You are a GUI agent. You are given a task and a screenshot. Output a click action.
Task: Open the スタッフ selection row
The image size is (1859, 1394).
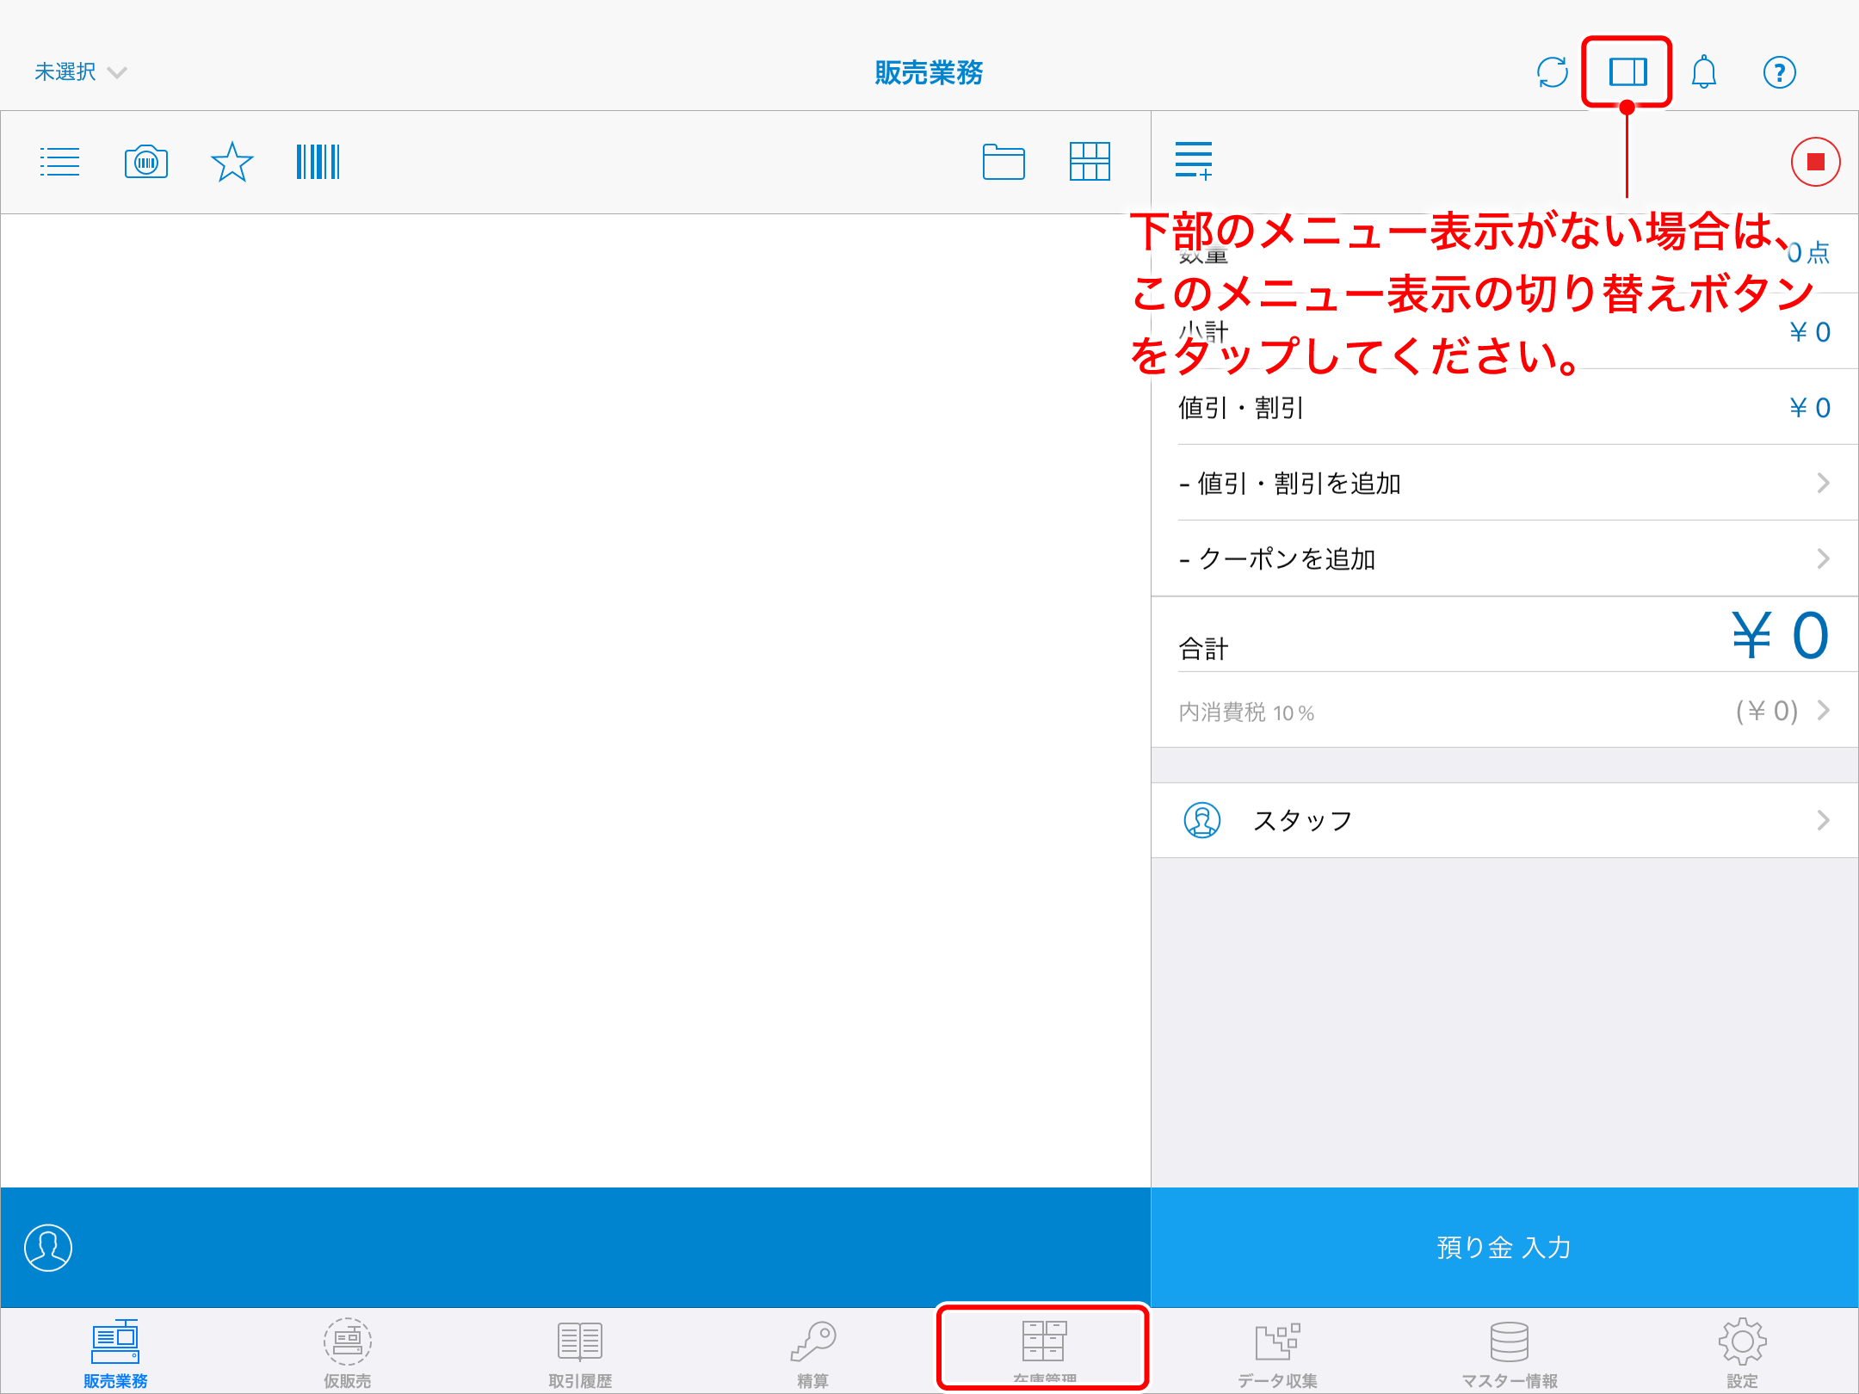1502,820
